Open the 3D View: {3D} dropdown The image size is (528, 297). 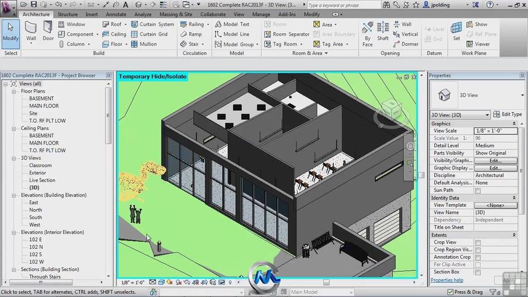(460, 115)
